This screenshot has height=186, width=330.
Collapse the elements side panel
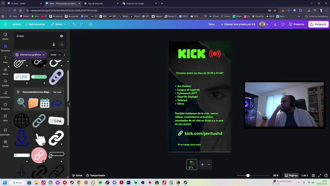point(69,104)
